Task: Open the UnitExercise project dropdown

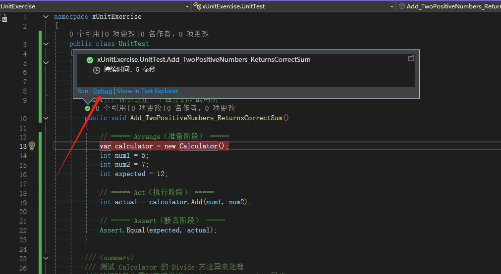Action: point(187,6)
